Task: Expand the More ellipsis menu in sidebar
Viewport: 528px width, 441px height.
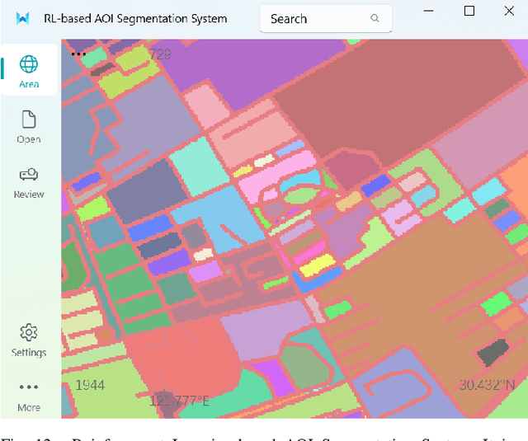Action: [x=29, y=393]
